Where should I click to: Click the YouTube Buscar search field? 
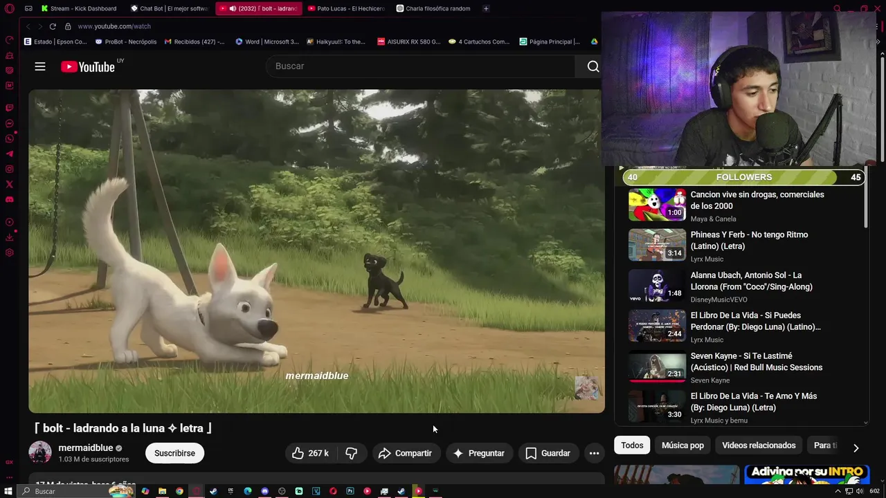coord(420,66)
